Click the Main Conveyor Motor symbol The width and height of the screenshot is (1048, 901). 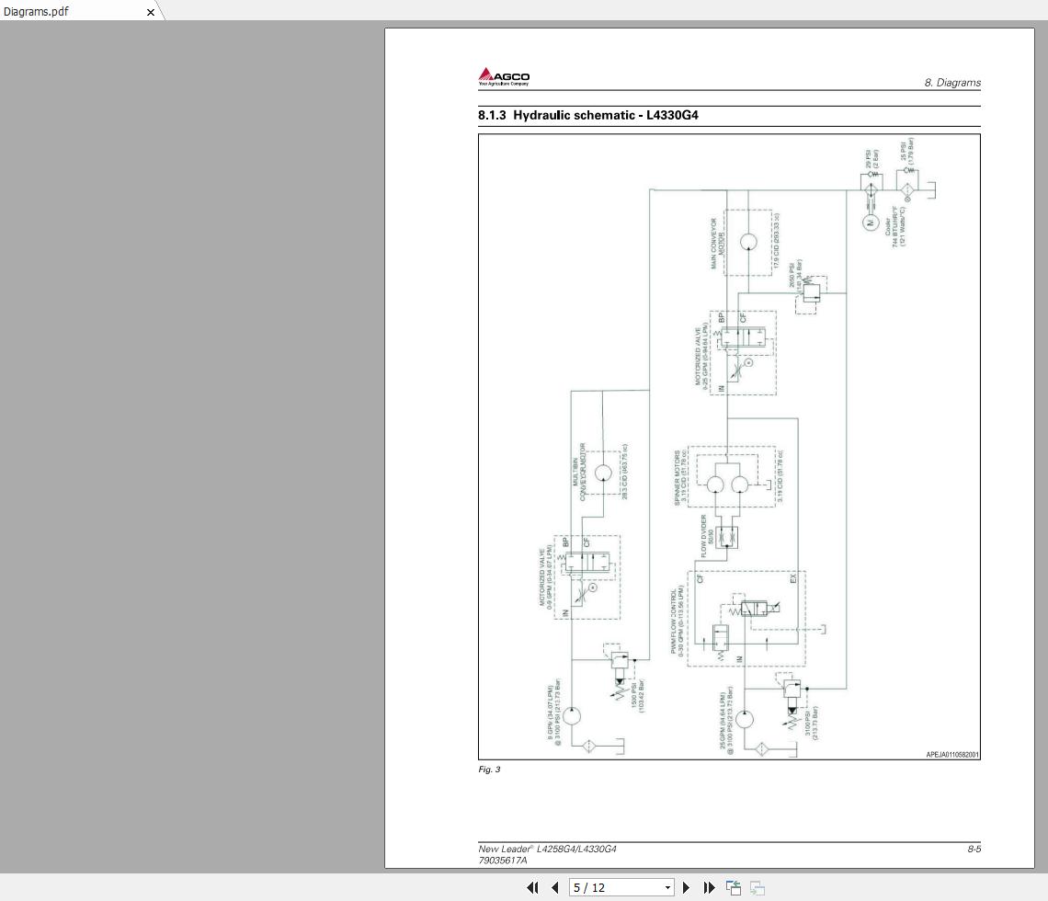coord(747,242)
